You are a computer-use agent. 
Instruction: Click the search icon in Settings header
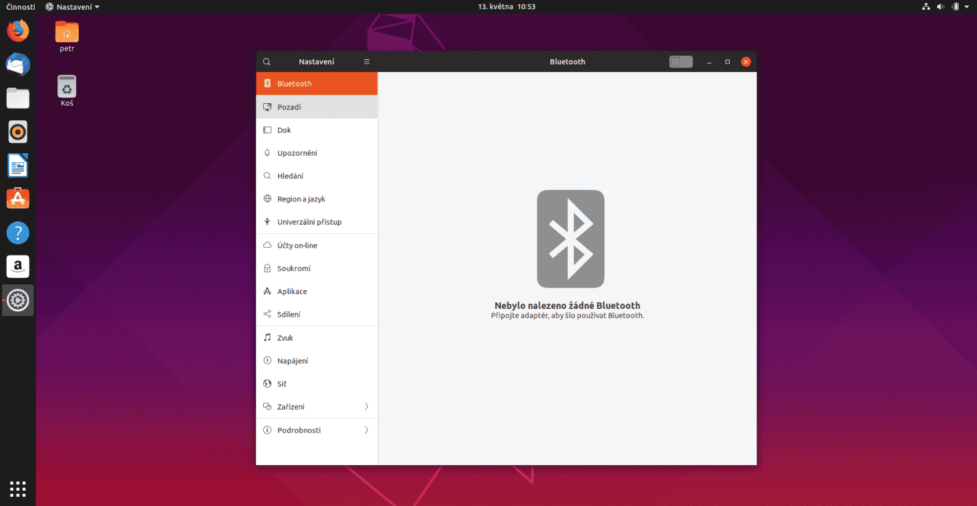(267, 62)
